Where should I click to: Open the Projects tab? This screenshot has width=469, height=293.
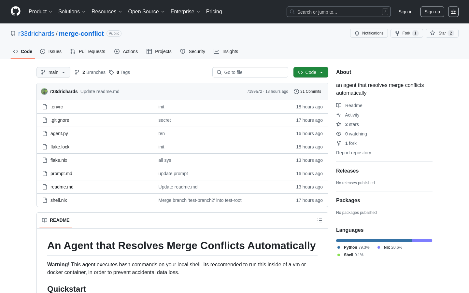click(159, 51)
